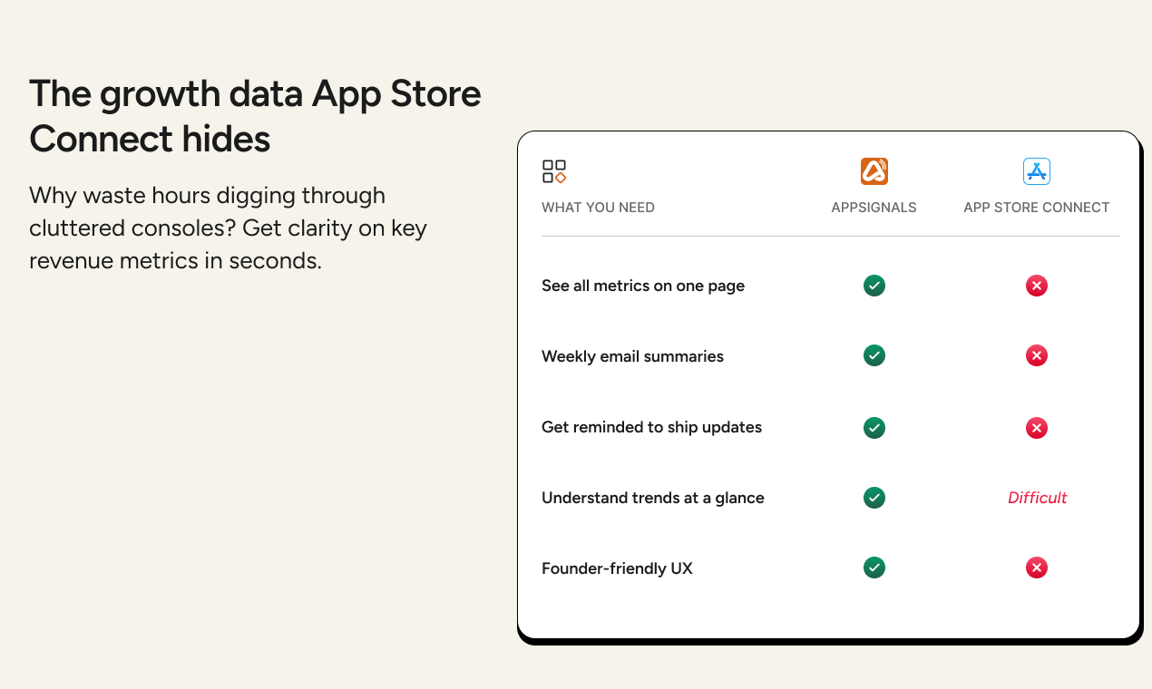Click the 'WHAT YOU NEED' column header
The width and height of the screenshot is (1152, 689).
[x=598, y=208]
